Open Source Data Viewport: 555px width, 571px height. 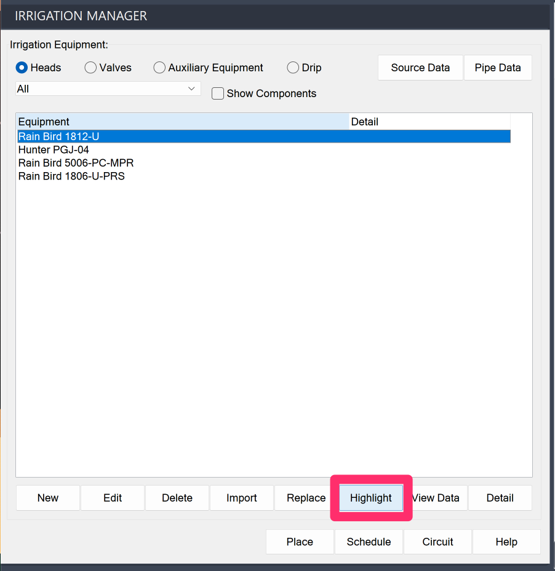point(420,68)
